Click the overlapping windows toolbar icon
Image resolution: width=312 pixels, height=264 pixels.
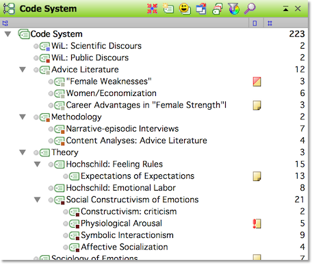201,9
